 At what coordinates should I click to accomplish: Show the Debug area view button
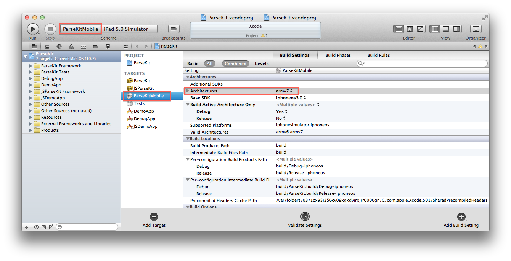tap(445, 29)
